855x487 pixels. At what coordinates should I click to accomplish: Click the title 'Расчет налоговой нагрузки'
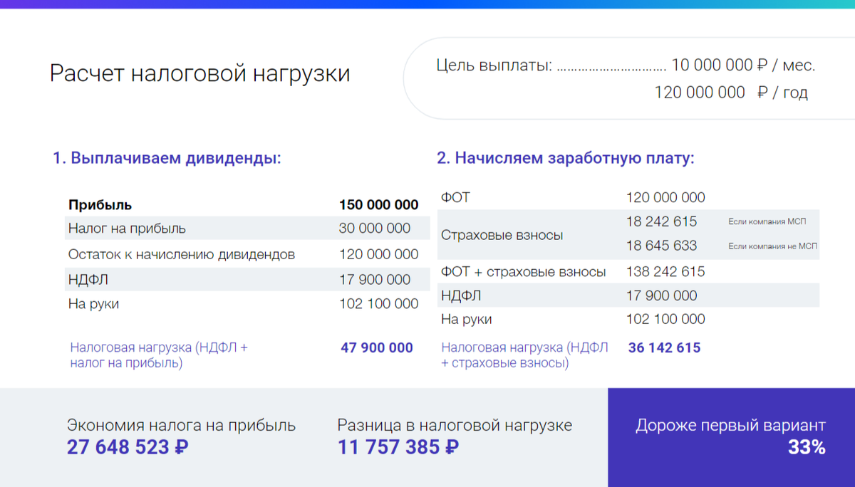pyautogui.click(x=199, y=73)
